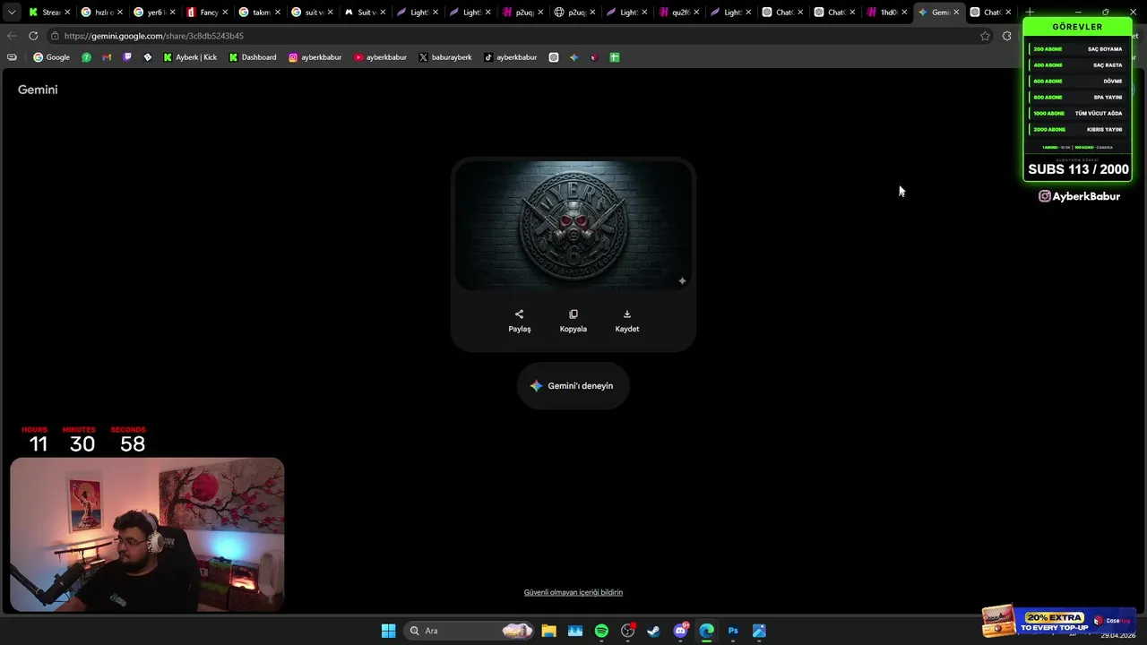The height and width of the screenshot is (645, 1147).
Task: Open the Gemini sparkle bookmark icon
Action: [573, 57]
